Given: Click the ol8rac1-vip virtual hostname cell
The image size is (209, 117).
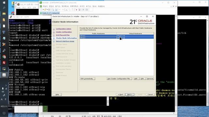Looking at the screenshot, I should point(135,36).
